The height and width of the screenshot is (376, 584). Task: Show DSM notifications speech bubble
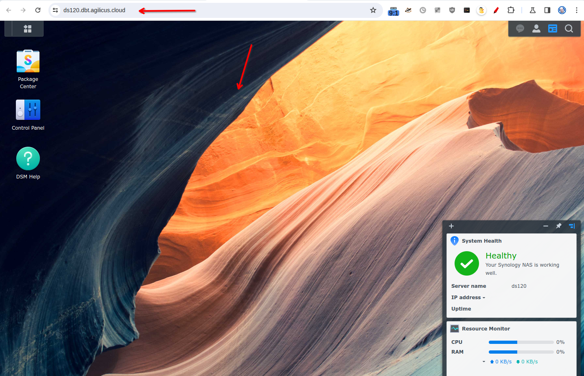520,28
